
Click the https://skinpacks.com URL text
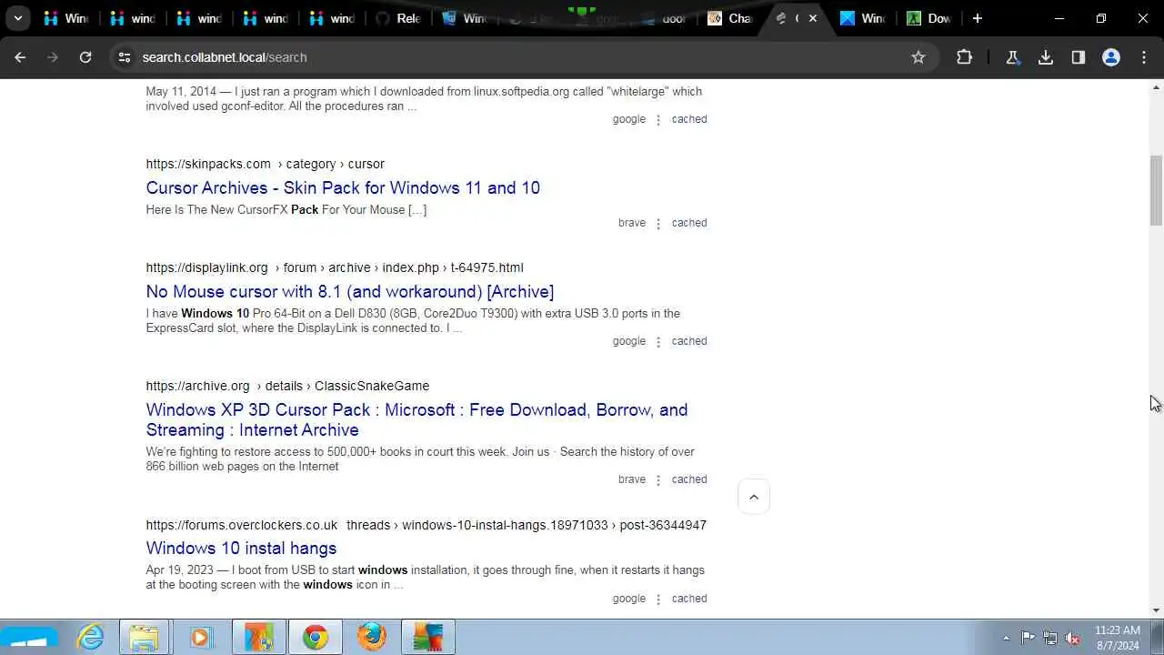pyautogui.click(x=208, y=164)
